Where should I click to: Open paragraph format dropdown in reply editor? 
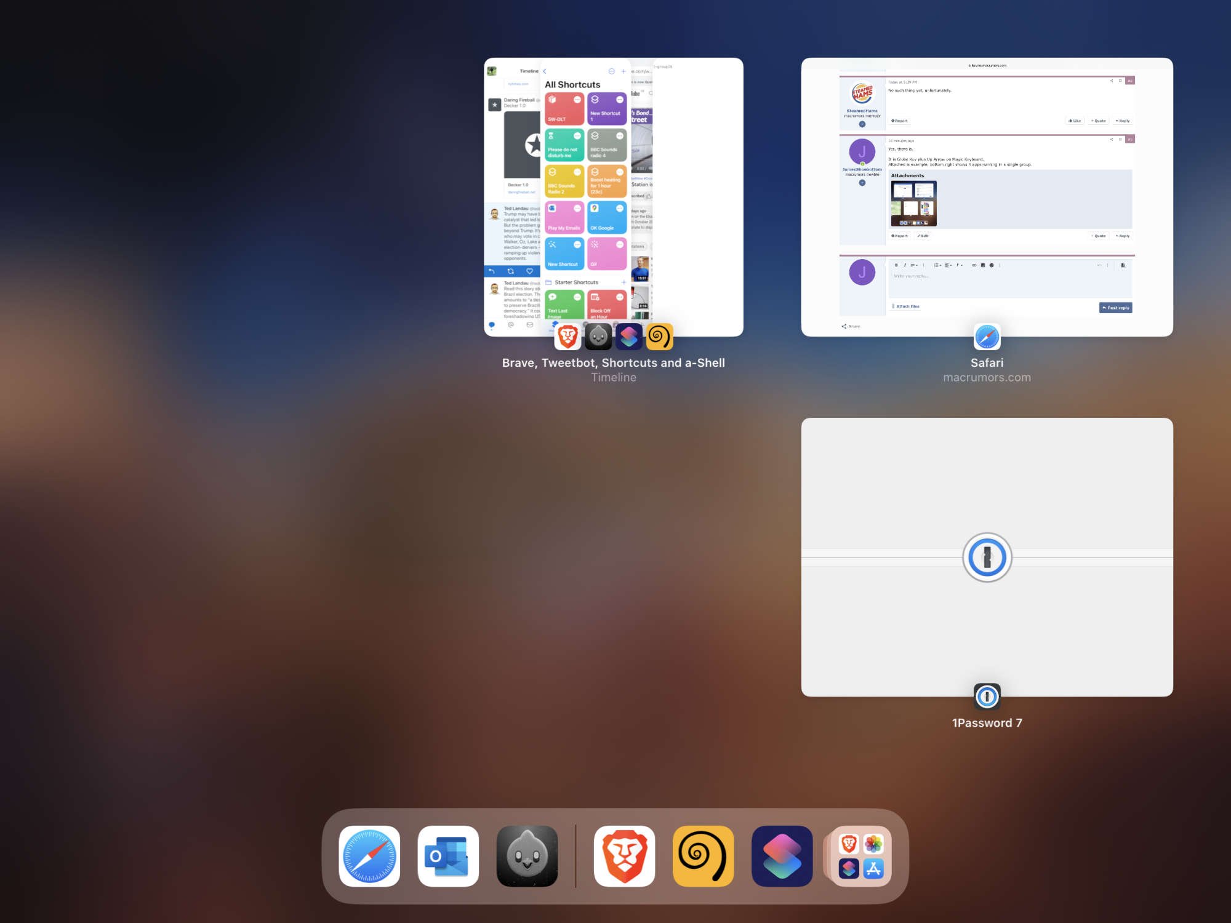(960, 265)
